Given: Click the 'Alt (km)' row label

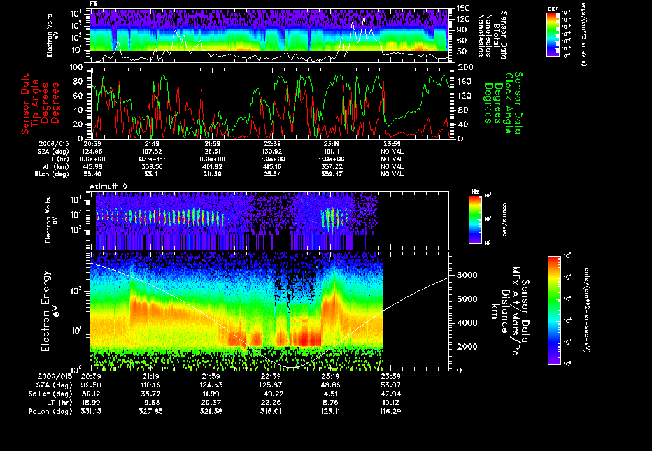Looking at the screenshot, I should tap(57, 167).
